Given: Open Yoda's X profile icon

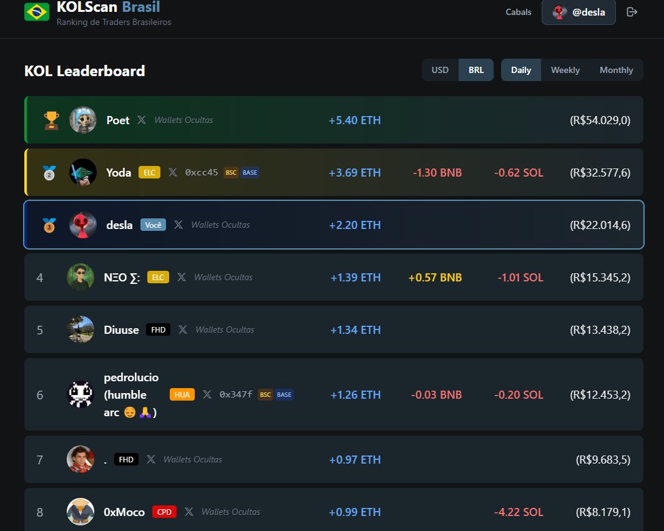Looking at the screenshot, I should 173,172.
